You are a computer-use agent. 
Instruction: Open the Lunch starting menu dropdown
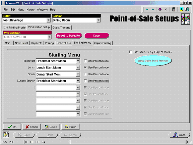point(78,67)
